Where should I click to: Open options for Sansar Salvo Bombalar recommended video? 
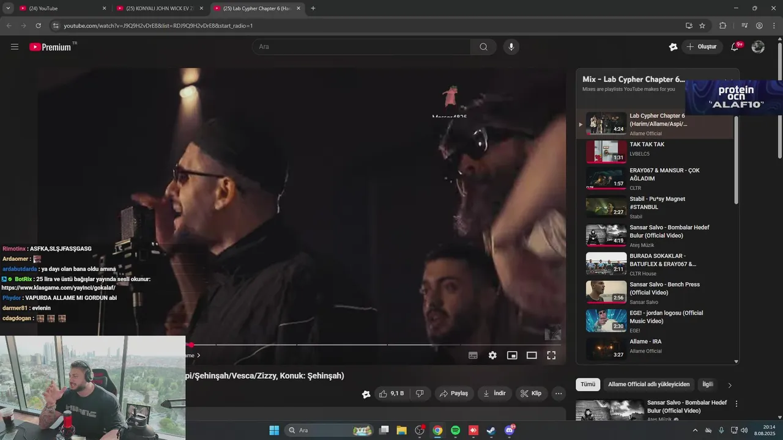pyautogui.click(x=737, y=404)
